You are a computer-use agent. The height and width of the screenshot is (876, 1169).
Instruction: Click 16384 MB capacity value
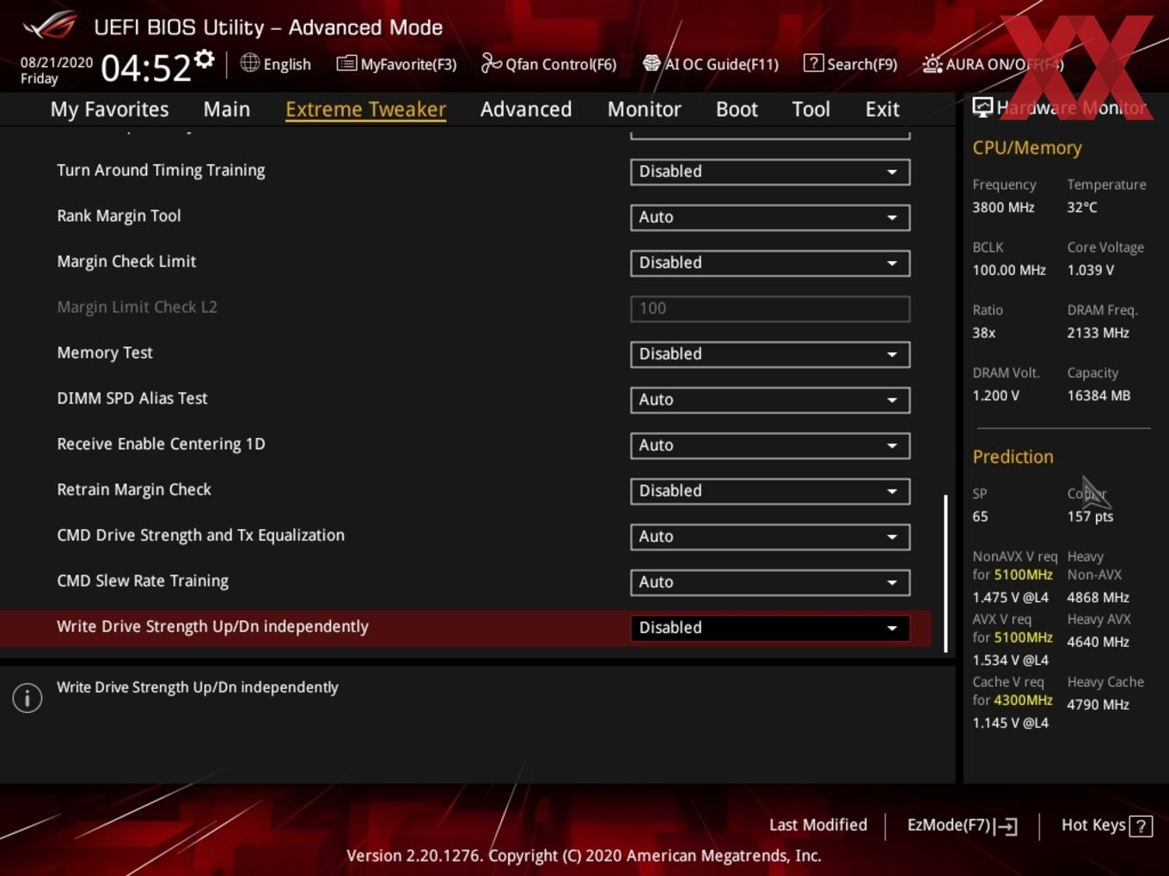point(1099,396)
